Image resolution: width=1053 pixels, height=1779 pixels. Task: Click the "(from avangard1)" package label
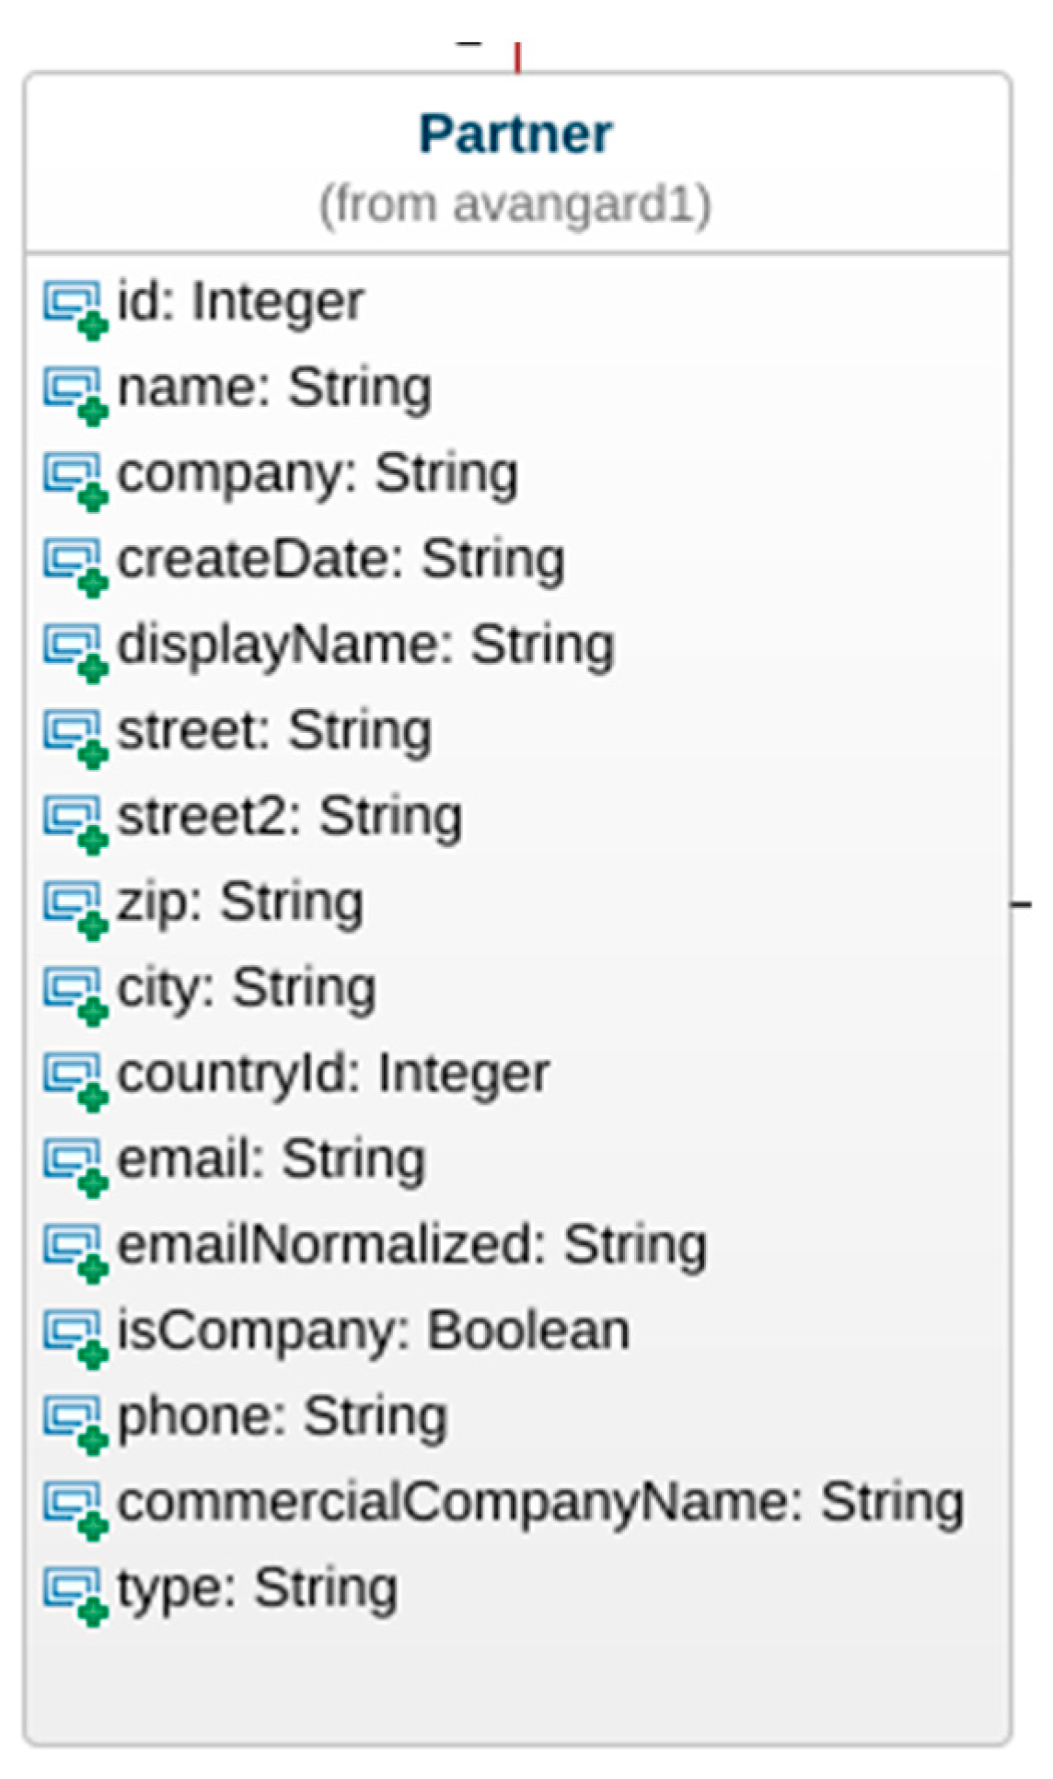click(x=515, y=204)
